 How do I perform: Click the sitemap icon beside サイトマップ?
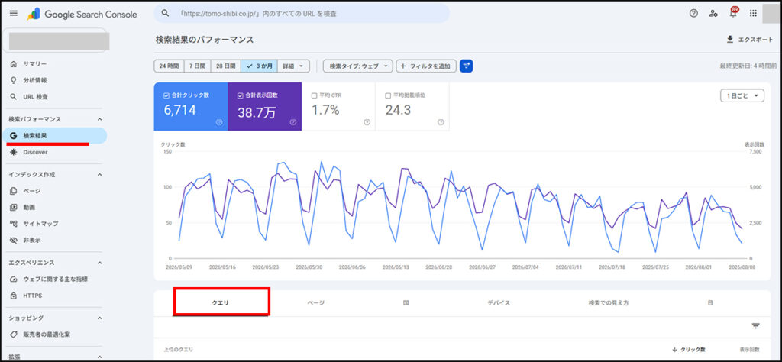coord(14,223)
